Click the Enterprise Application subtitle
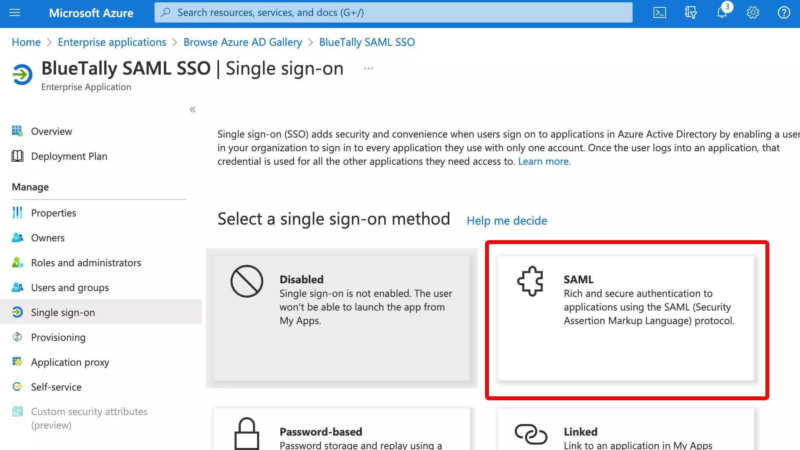Image resolution: width=800 pixels, height=450 pixels. [x=86, y=87]
